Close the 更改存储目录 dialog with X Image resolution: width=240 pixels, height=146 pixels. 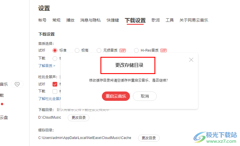pos(191,60)
